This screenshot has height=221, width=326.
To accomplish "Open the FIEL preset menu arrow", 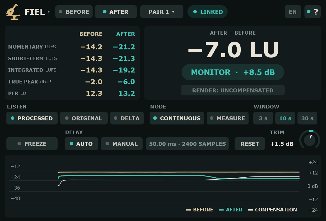I will click(x=48, y=12).
